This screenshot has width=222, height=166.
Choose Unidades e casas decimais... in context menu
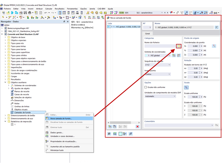pos(69,136)
